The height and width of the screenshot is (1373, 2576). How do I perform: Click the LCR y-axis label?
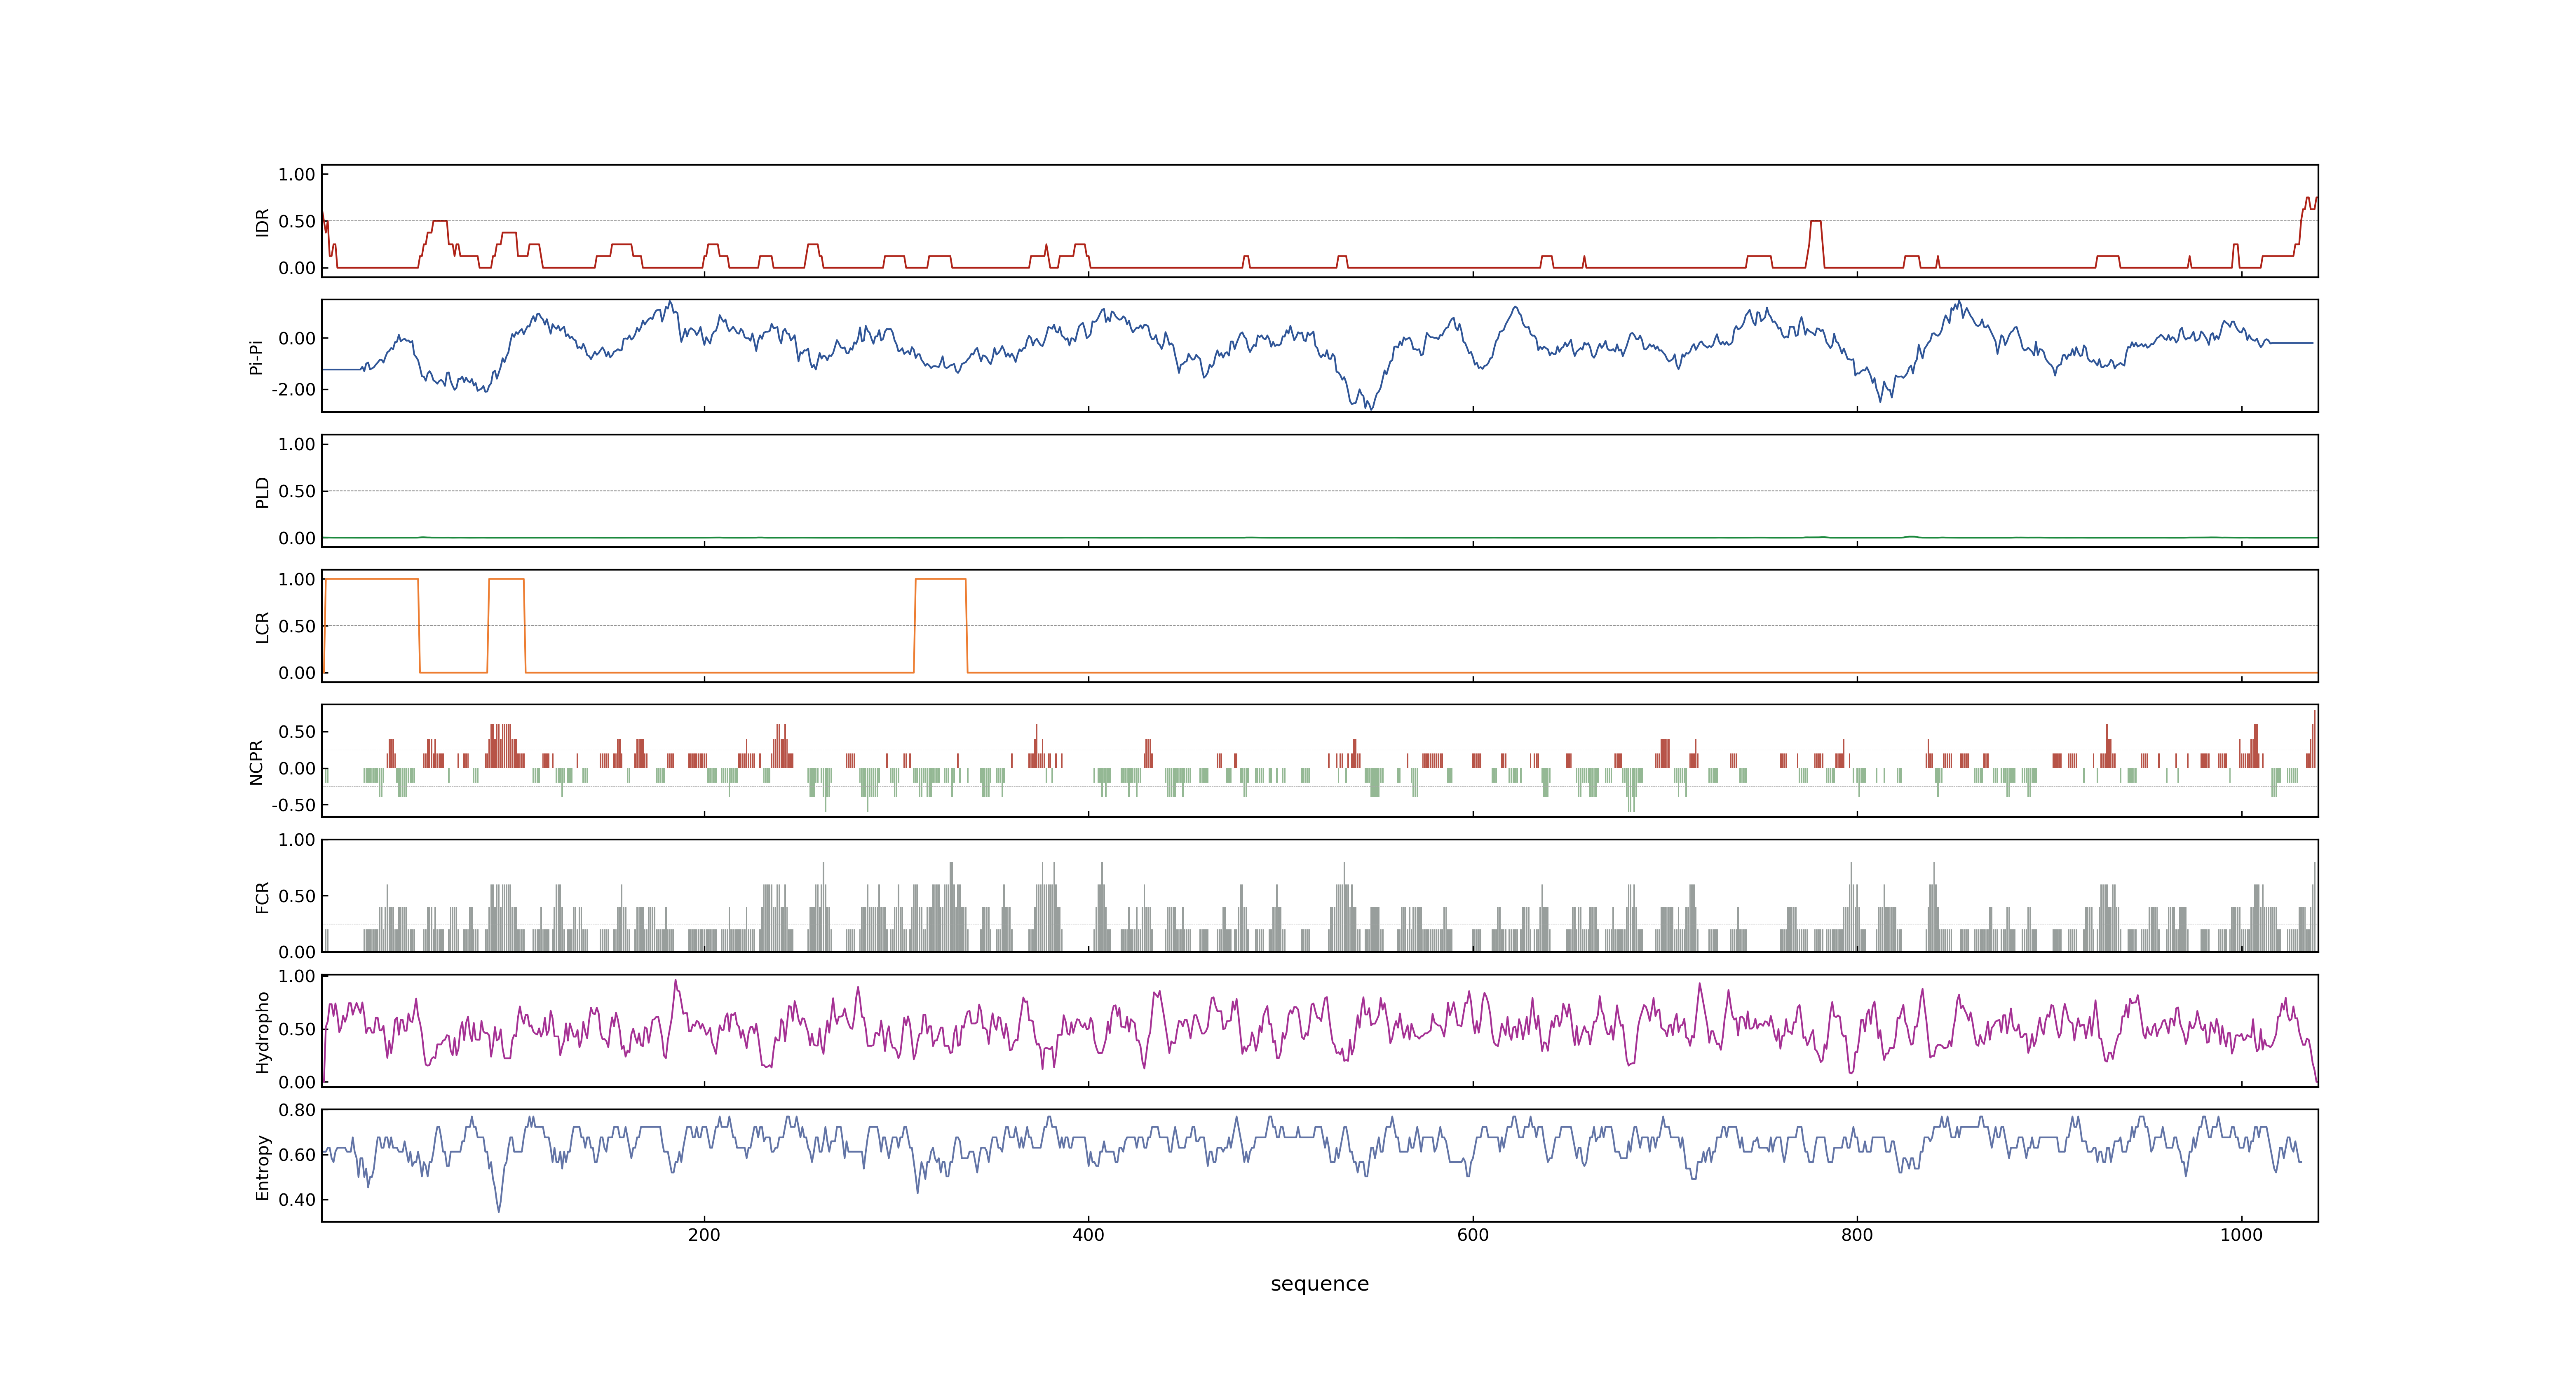pyautogui.click(x=262, y=627)
